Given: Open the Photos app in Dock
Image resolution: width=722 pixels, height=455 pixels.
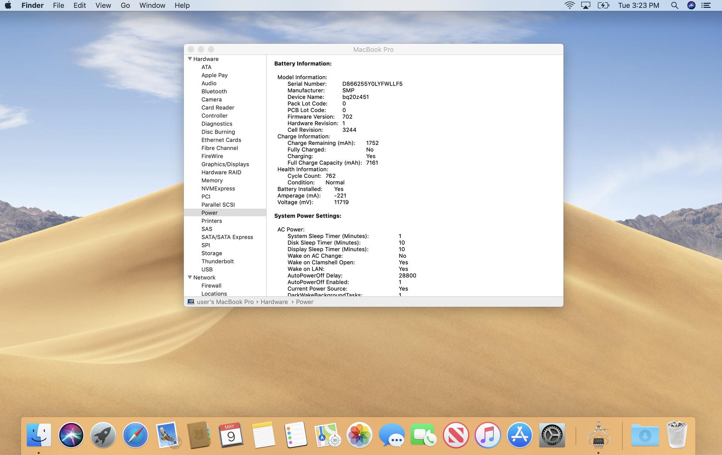Looking at the screenshot, I should tap(359, 435).
